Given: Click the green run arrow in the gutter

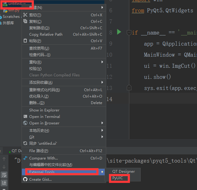Looking at the screenshot, I should pyautogui.click(x=119, y=32).
